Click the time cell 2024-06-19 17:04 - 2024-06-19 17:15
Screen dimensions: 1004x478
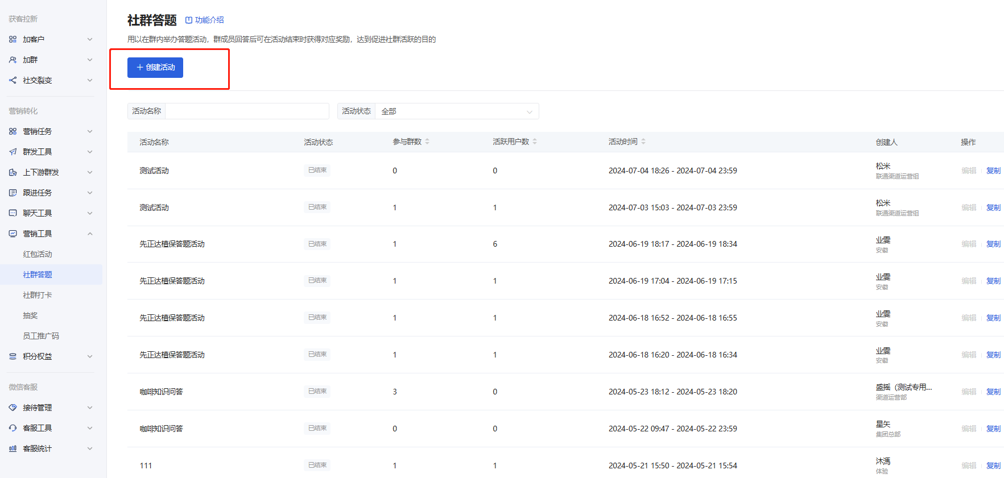673,281
